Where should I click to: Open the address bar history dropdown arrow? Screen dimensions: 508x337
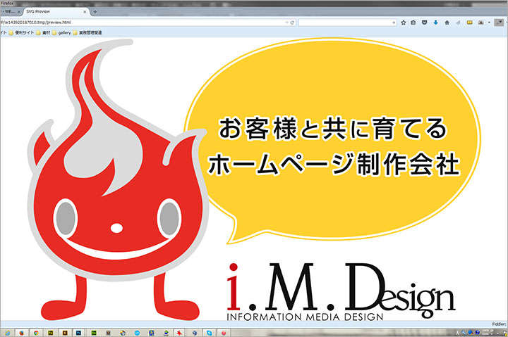coord(286,23)
